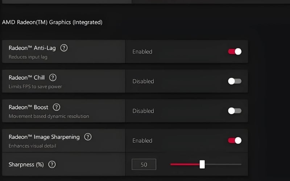
Task: Click the 'Reduces input lag' description
Action: coord(28,57)
